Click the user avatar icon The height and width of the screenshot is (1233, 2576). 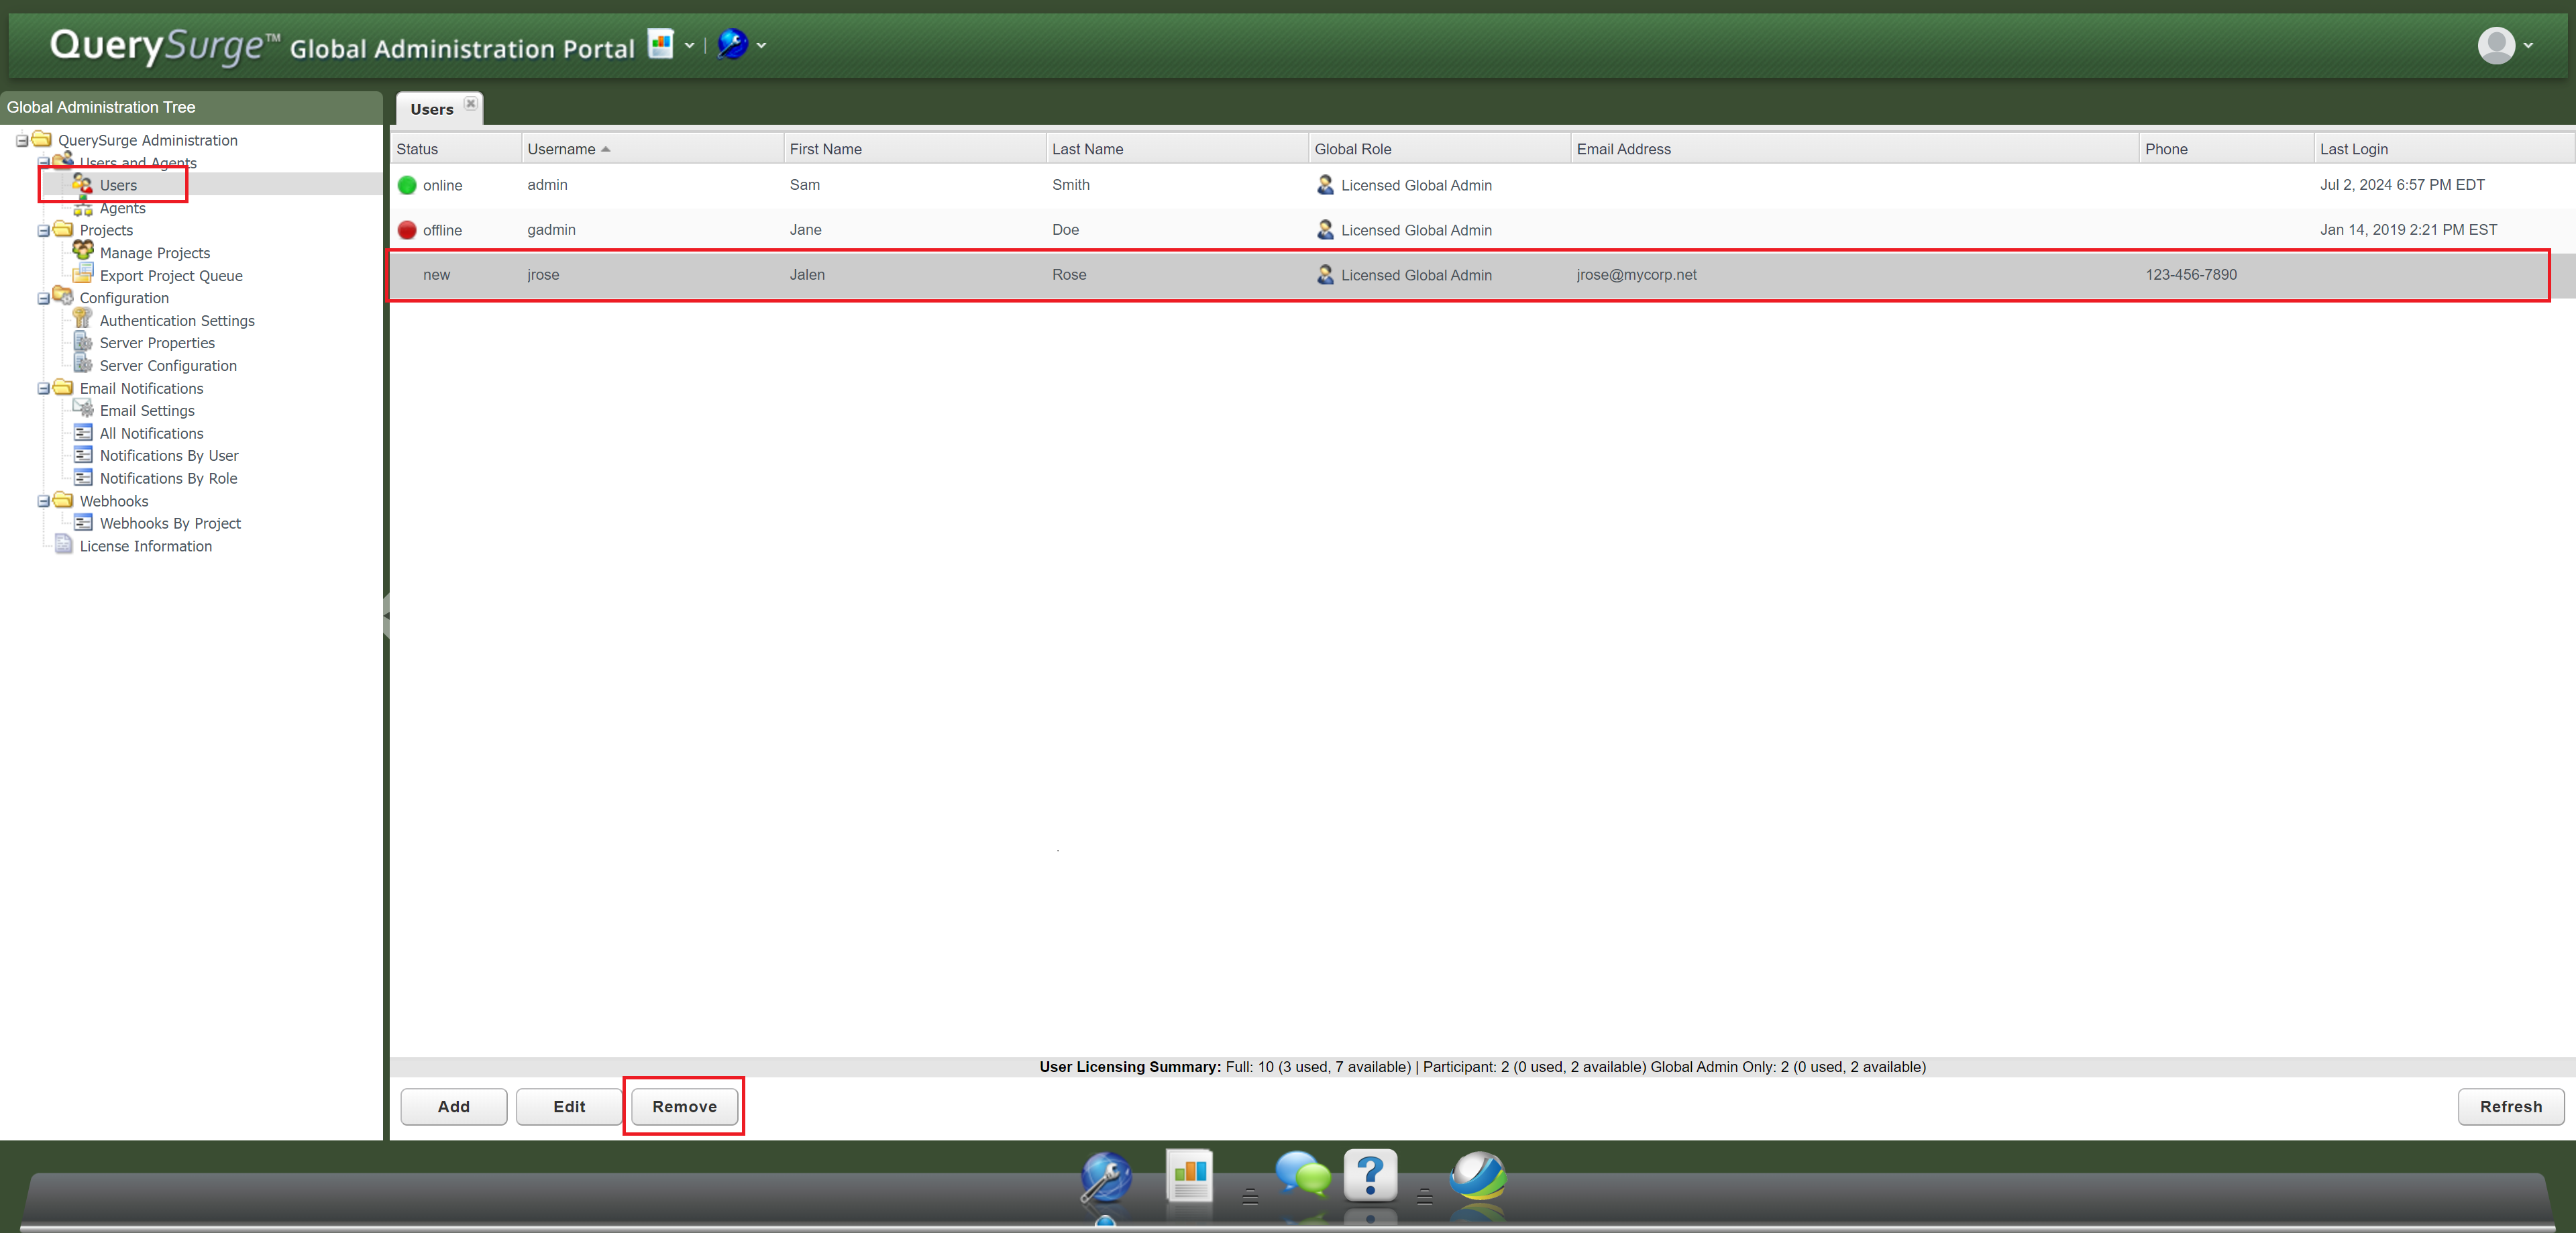(x=2496, y=45)
